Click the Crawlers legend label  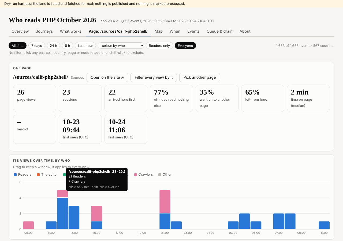(146, 175)
